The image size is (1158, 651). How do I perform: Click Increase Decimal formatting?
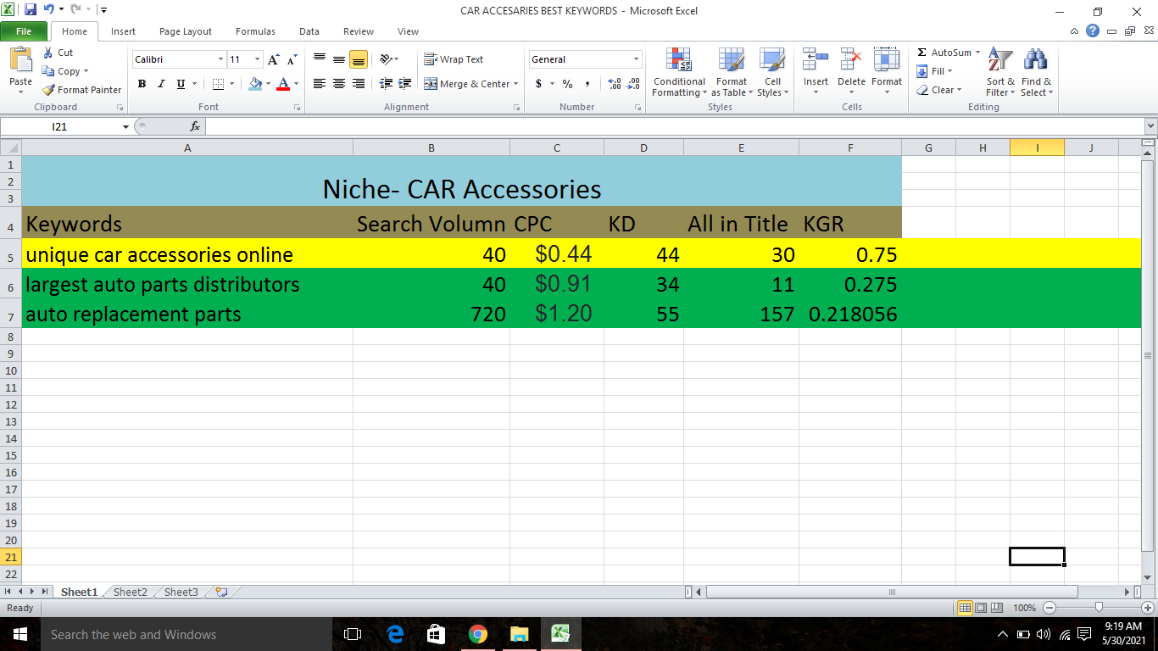(x=612, y=84)
